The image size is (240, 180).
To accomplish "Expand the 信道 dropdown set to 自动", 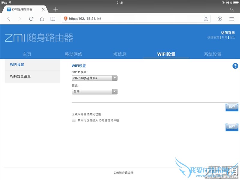I will tap(94, 91).
